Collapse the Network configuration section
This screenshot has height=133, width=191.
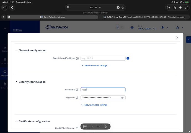click(16, 50)
